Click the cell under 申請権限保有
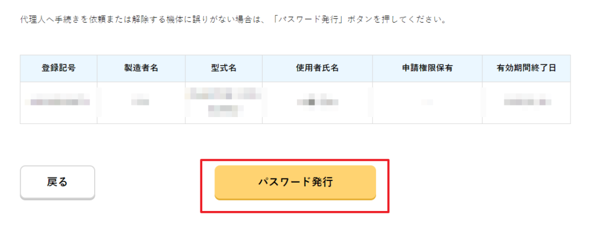This screenshot has width=595, height=233. click(427, 103)
